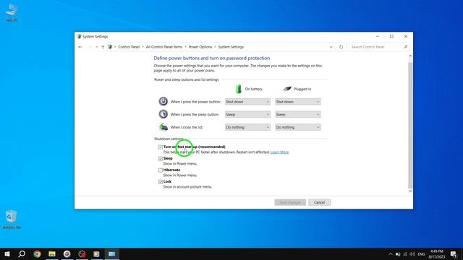Open File Explorer from taskbar
Viewport: 463px width, 260px height.
[52, 253]
